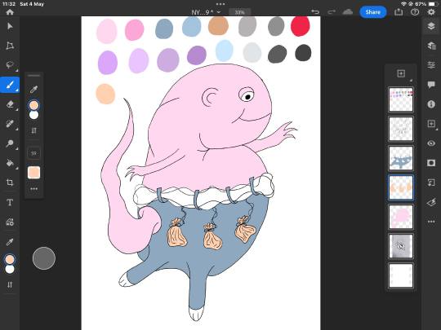
Task: Select the Lasso selection tool
Action: 10,65
